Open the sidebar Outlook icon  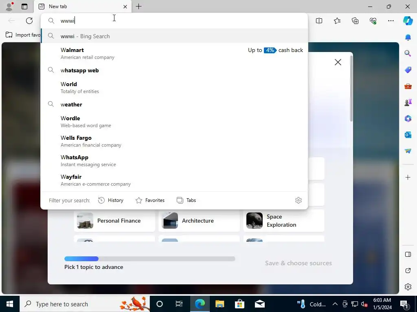pyautogui.click(x=408, y=135)
